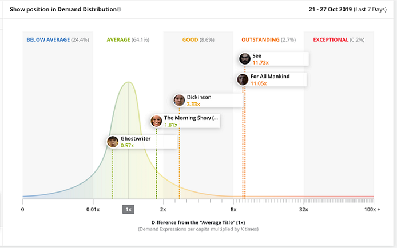Open the 21 - 27 Oct 2019 date range
This screenshot has height=248, width=397.
[x=346, y=10]
